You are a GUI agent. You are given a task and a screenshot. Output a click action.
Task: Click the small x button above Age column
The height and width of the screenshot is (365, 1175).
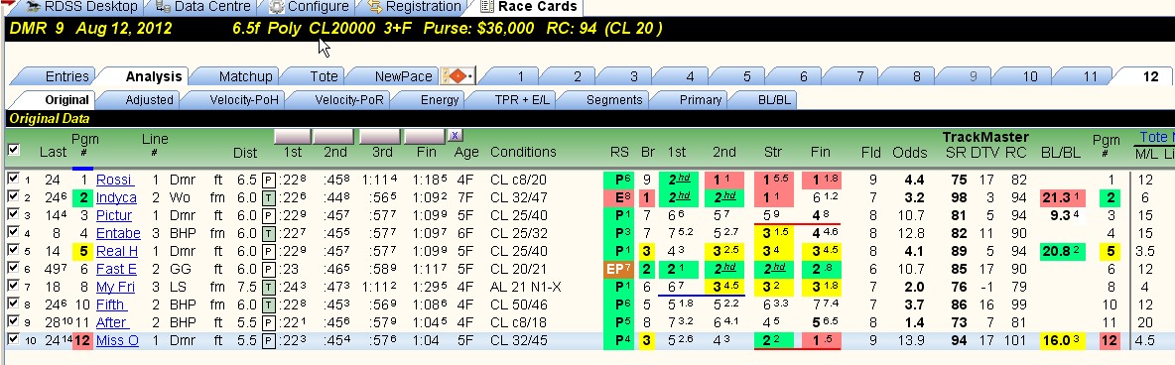[456, 136]
